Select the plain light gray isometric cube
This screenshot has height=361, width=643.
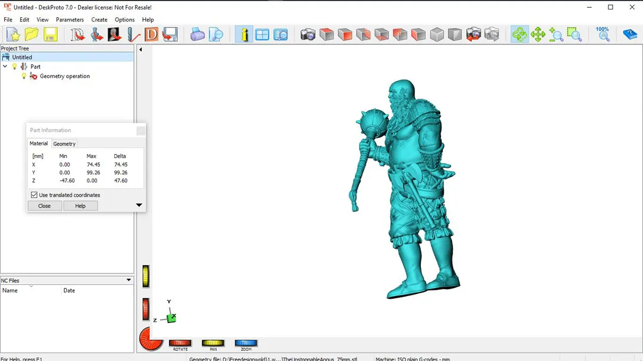437,34
